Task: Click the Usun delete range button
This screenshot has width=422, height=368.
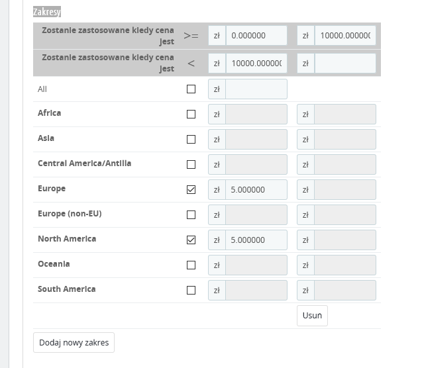Action: (312, 316)
